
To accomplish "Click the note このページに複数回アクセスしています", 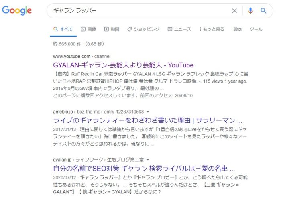I will click(123, 95).
